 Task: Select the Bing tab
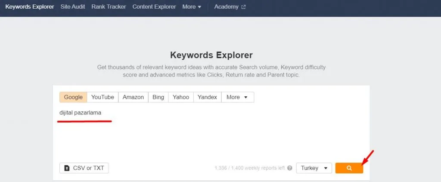(x=158, y=97)
